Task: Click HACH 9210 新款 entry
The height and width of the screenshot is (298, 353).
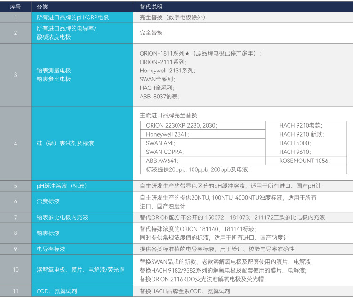Action: point(301,134)
